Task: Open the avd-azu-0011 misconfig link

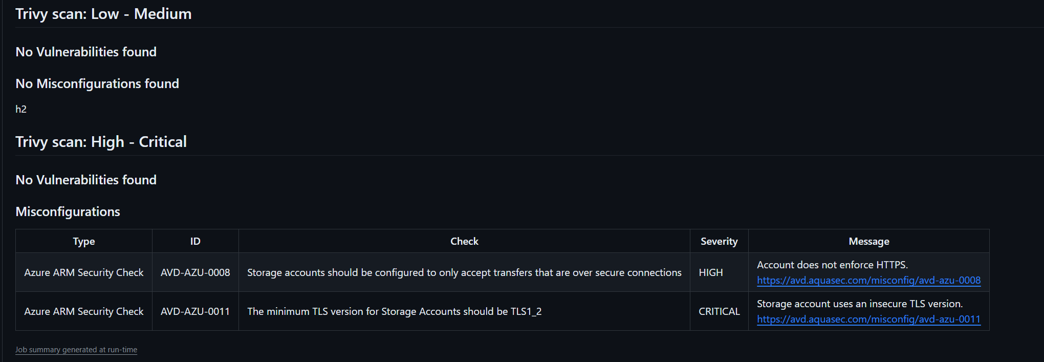Action: pyautogui.click(x=868, y=319)
